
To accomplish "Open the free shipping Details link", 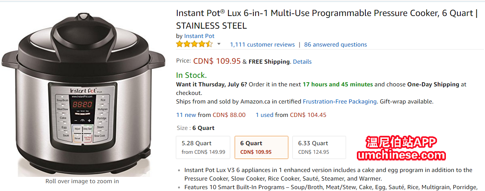I will point(302,61).
